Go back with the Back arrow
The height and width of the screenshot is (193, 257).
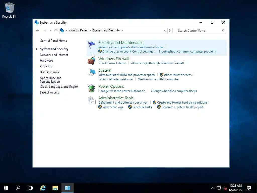click(x=37, y=31)
